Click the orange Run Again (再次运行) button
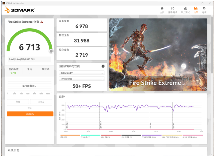215x157 pixels. (30, 114)
